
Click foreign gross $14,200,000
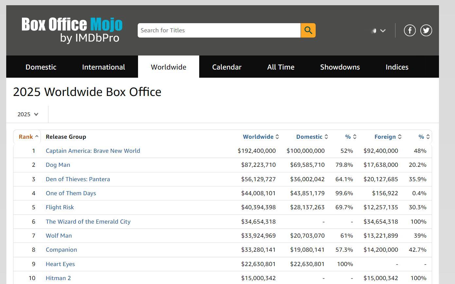tap(381, 250)
